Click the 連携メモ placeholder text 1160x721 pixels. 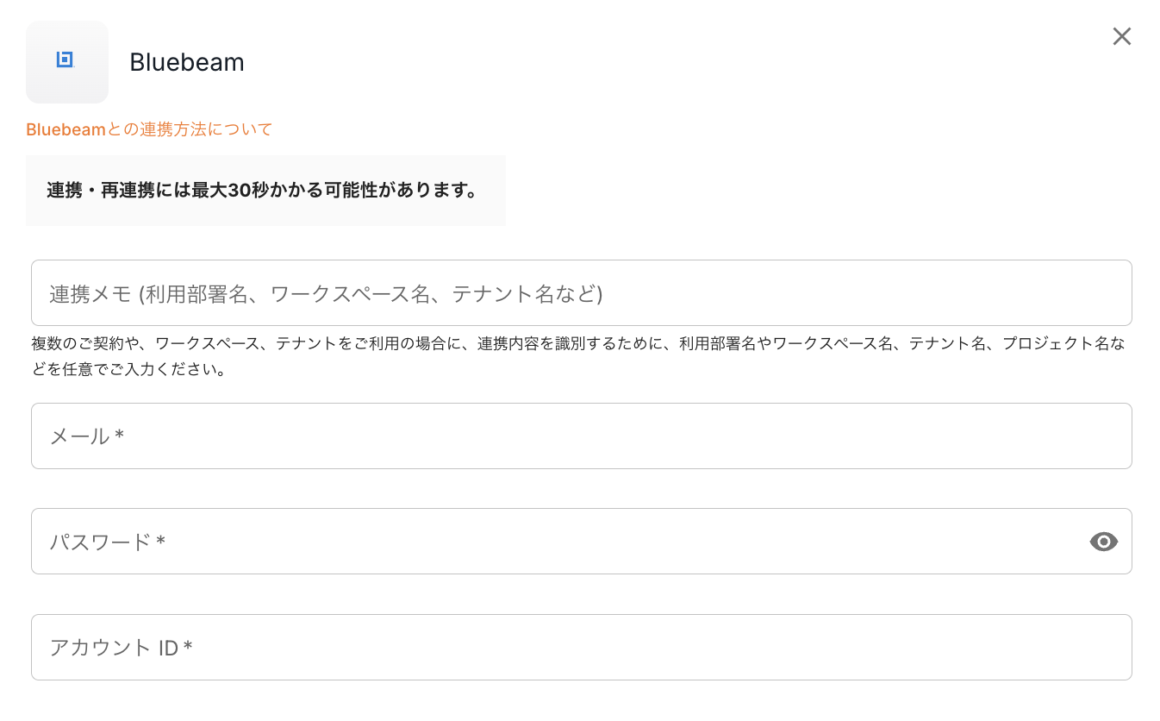(x=326, y=294)
